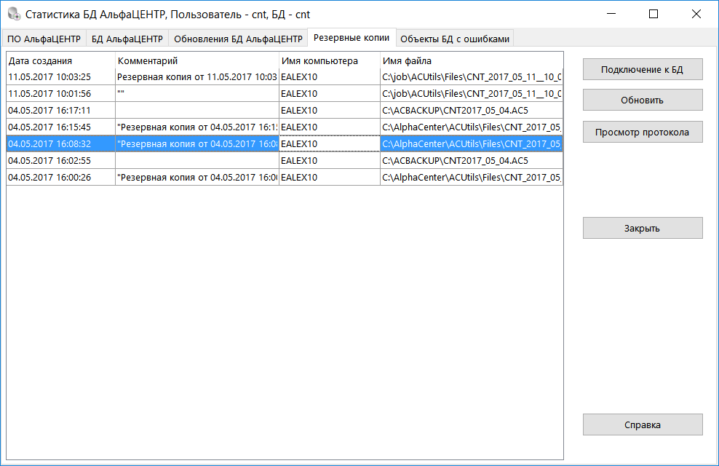Click Комментарий column header
This screenshot has height=466, width=719.
[197, 60]
